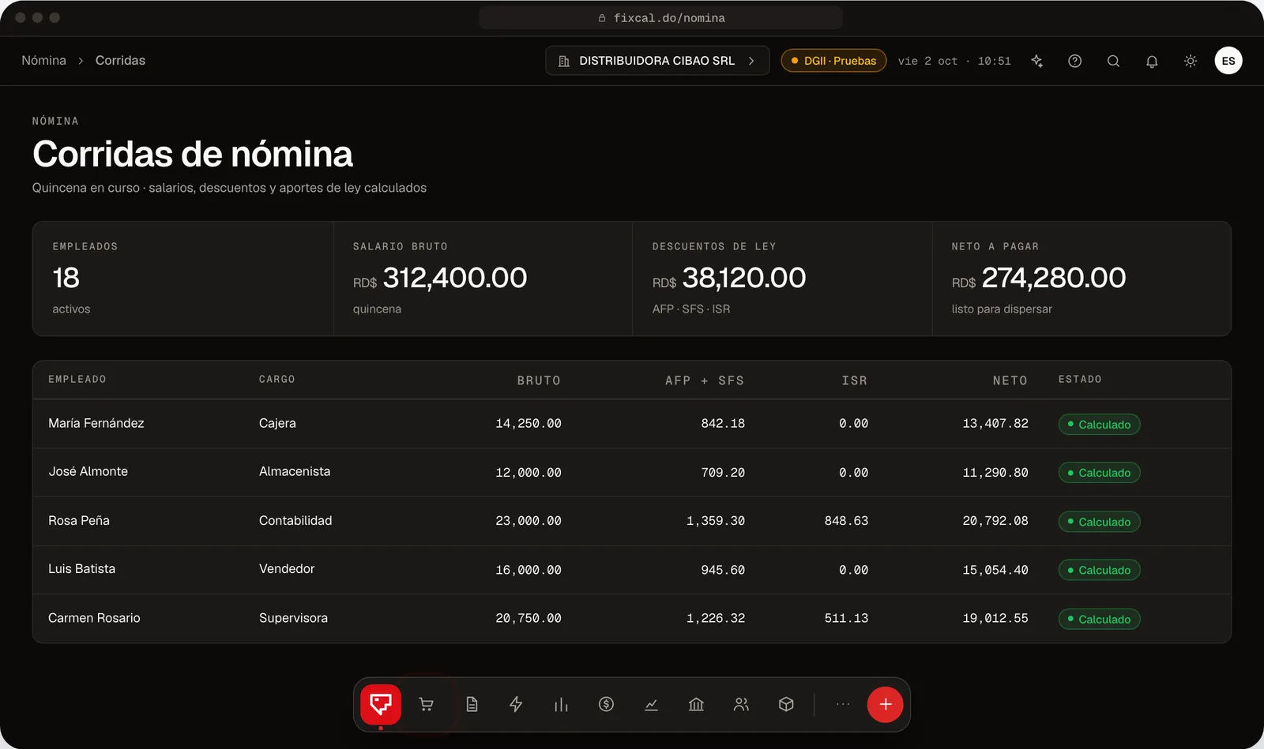Viewport: 1264px width, 749px height.
Task: Open María Fernández employee row
Action: [632, 424]
